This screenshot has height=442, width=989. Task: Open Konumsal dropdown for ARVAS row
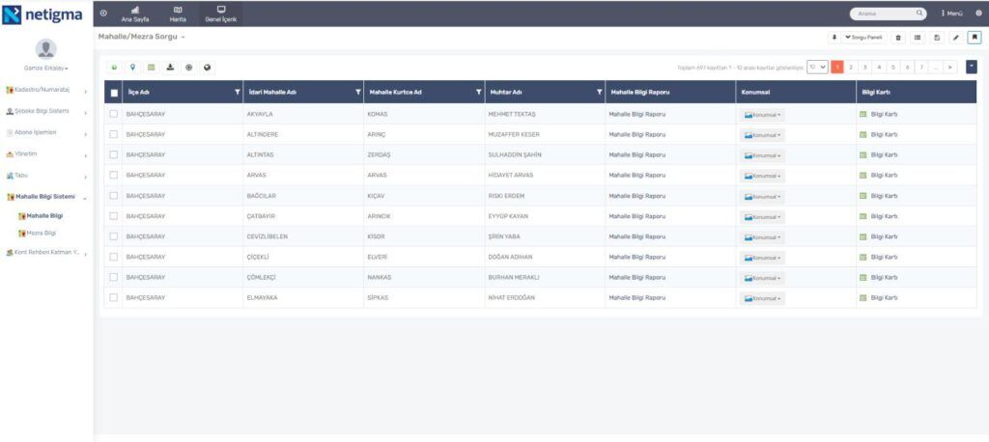click(x=762, y=176)
